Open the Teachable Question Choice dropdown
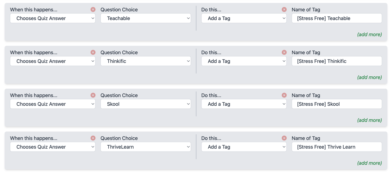This screenshot has width=392, height=173. (146, 18)
